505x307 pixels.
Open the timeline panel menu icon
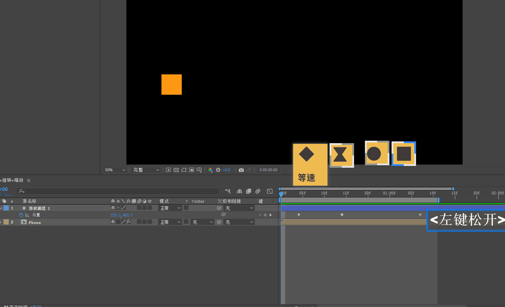pos(29,180)
